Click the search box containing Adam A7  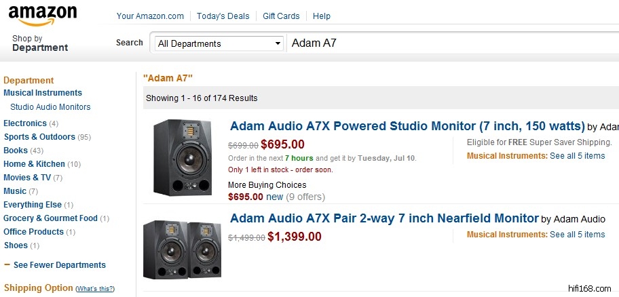pos(448,43)
